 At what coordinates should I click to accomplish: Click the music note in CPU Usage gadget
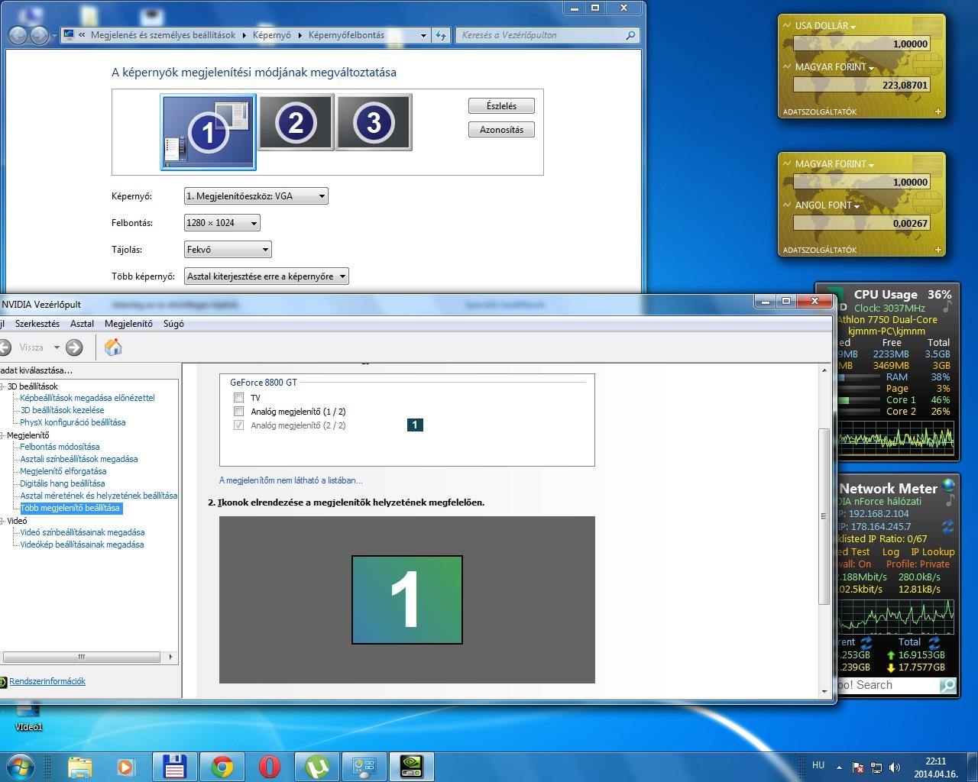point(947,306)
